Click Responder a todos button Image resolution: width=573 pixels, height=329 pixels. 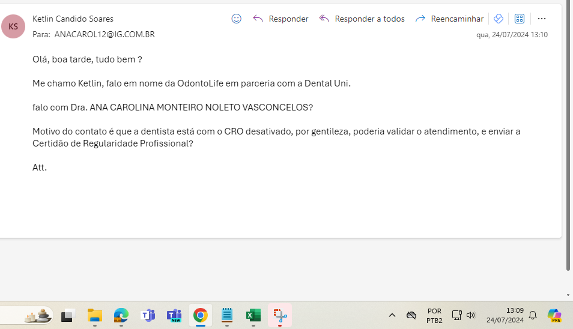tap(362, 19)
